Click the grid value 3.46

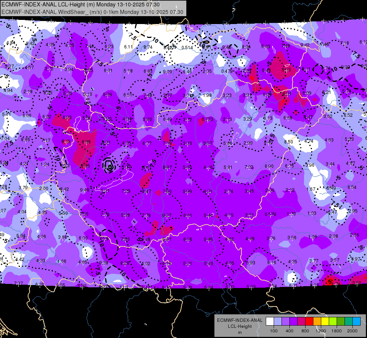tap(249, 191)
